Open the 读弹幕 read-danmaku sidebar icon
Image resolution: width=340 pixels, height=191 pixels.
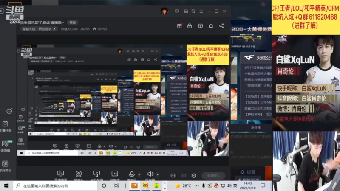click(6, 146)
